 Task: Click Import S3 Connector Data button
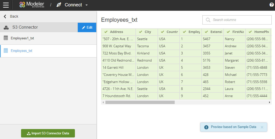(x=48, y=133)
